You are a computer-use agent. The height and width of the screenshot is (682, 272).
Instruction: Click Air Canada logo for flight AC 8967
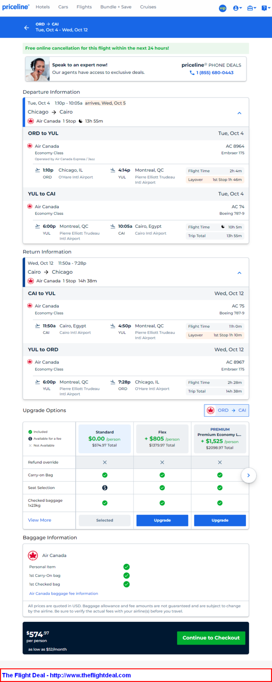(x=30, y=362)
